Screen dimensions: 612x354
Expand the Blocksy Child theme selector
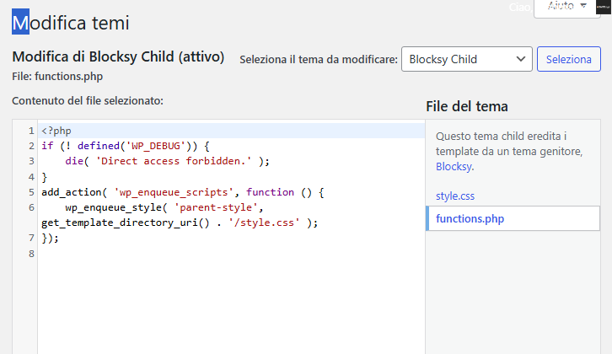466,60
